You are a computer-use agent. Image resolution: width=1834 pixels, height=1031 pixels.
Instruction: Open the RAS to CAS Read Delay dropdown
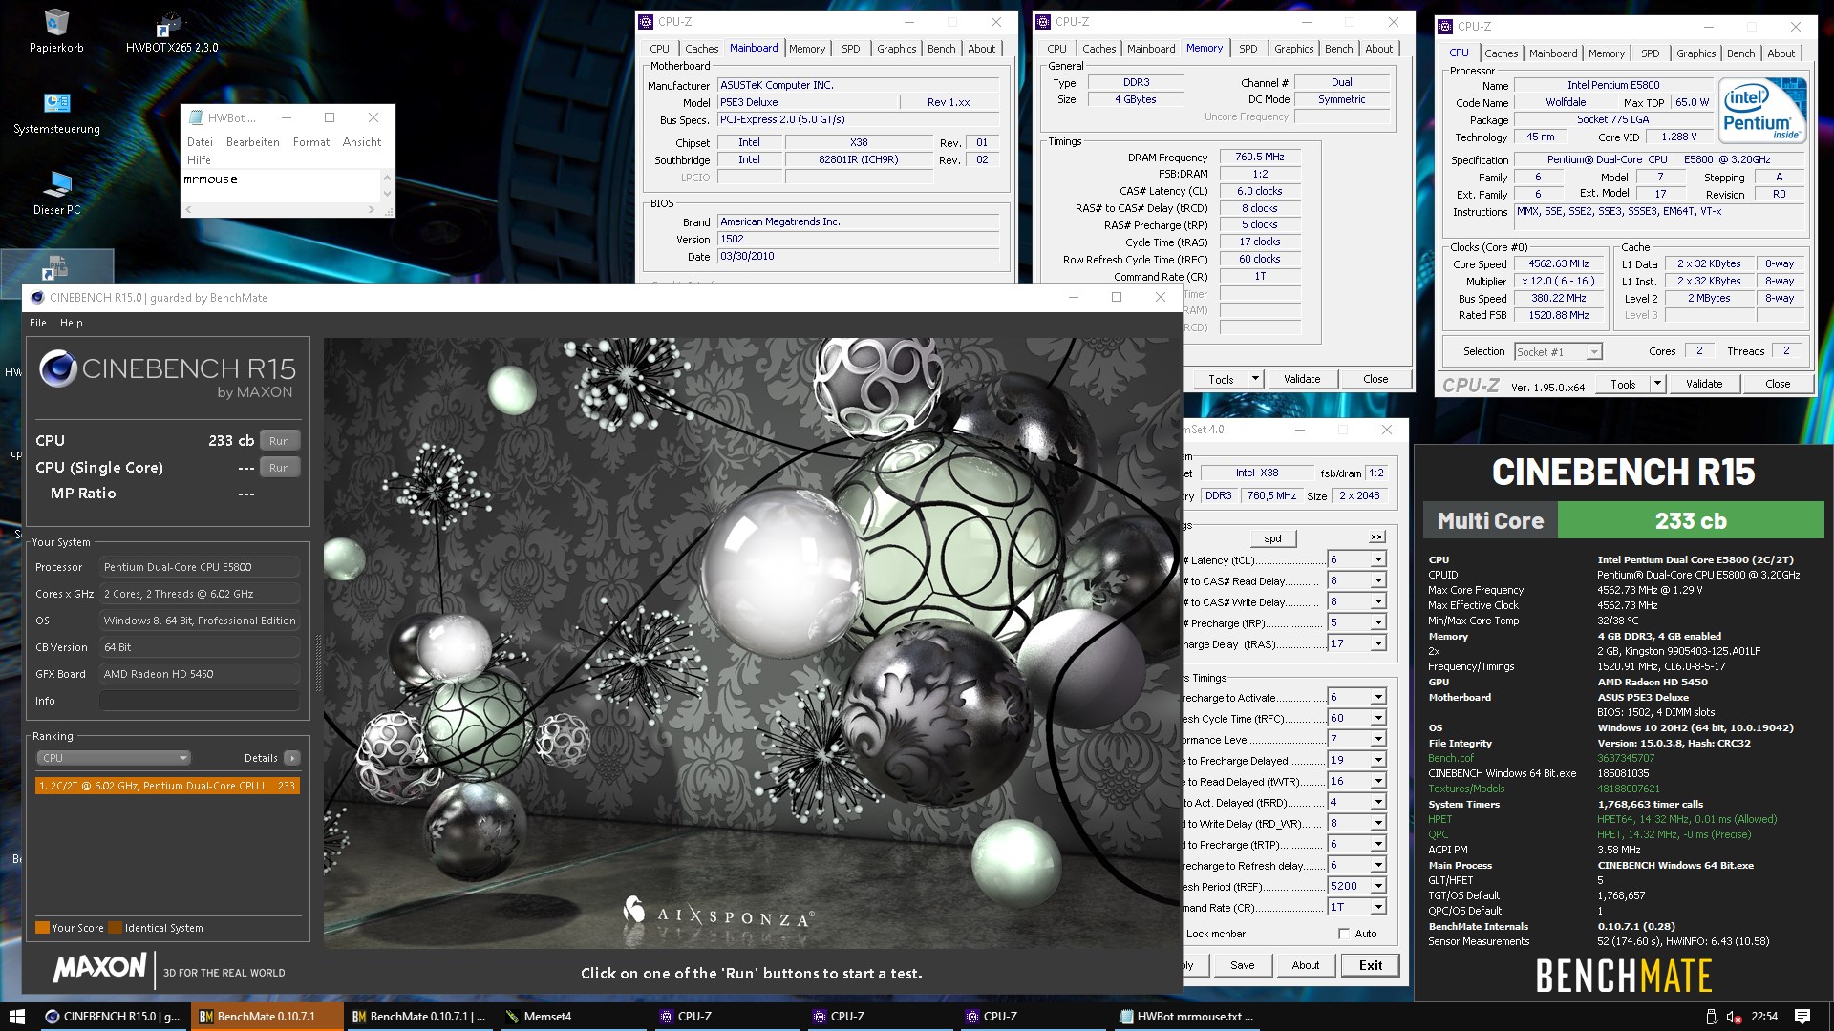pos(1378,581)
